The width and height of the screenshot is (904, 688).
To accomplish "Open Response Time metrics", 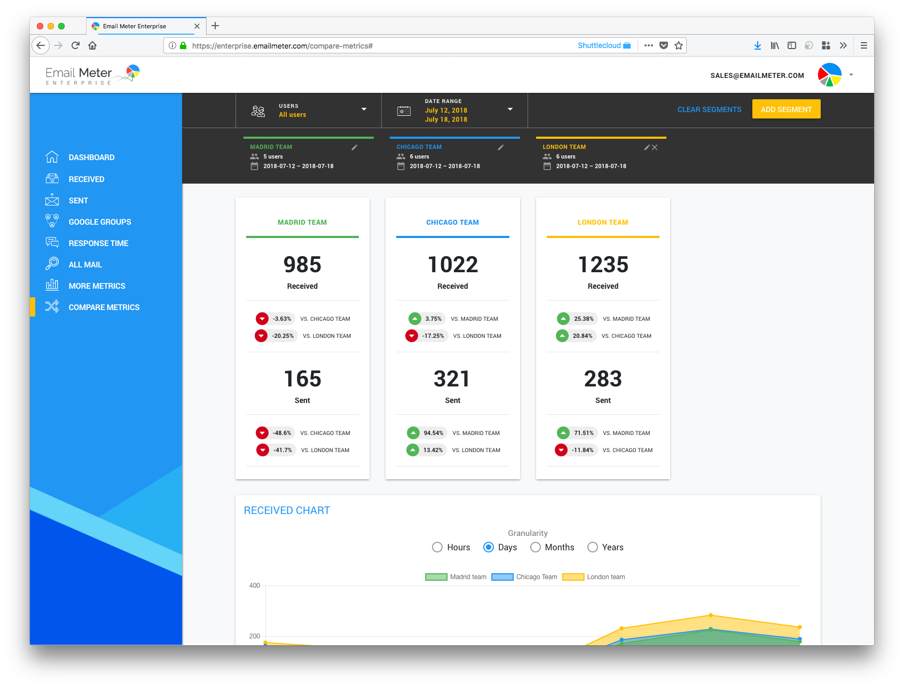I will (x=52, y=243).
